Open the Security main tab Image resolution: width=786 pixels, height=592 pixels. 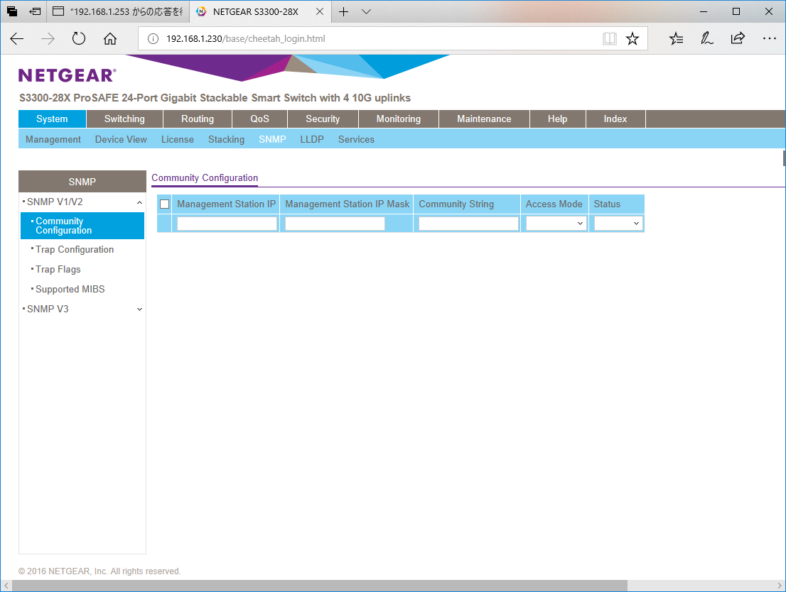pyautogui.click(x=323, y=119)
